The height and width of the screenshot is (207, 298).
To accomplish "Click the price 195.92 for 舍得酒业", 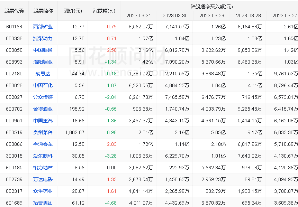I will pyautogui.click(x=77, y=109).
